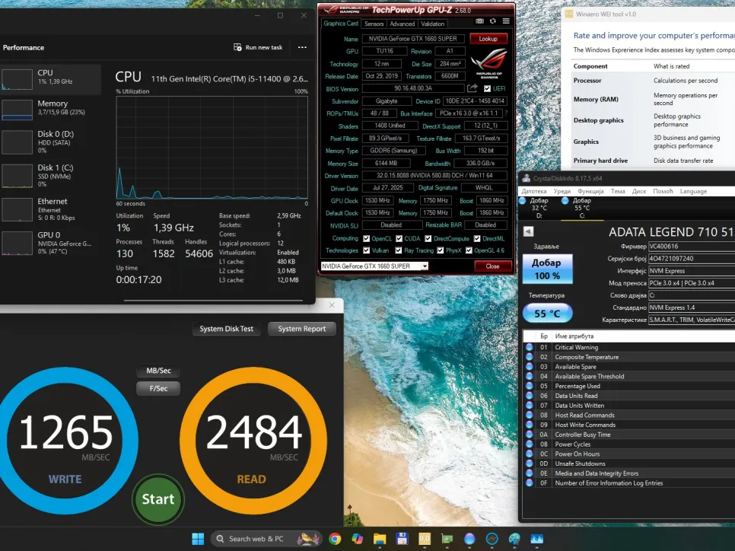The height and width of the screenshot is (551, 735).
Task: Toggle the UEFI checkbox
Action: (x=487, y=88)
